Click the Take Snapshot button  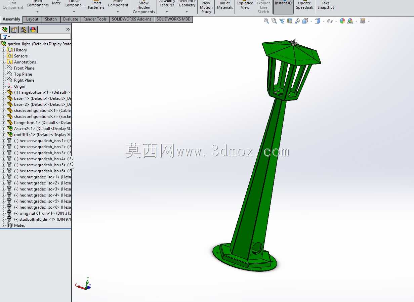pyautogui.click(x=326, y=5)
